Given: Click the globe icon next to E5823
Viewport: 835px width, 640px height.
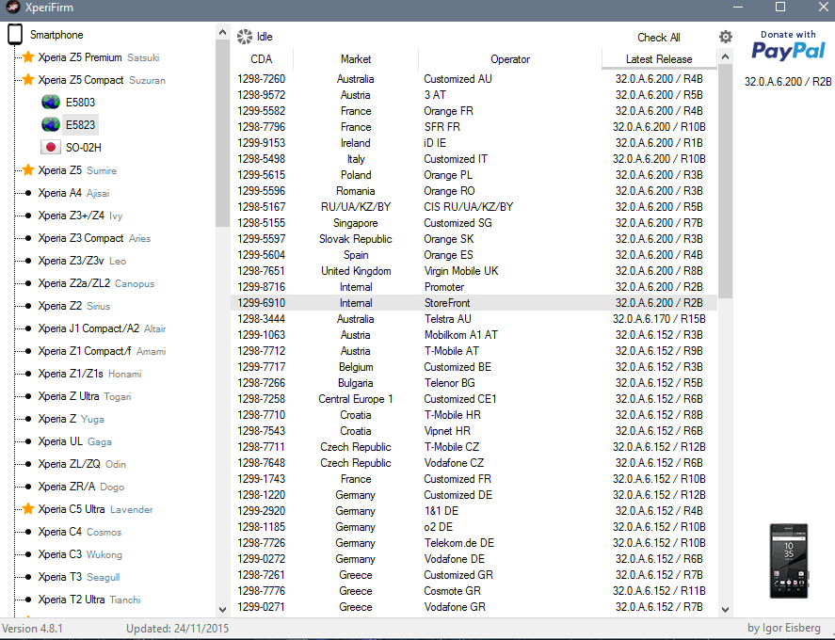Looking at the screenshot, I should (x=51, y=124).
